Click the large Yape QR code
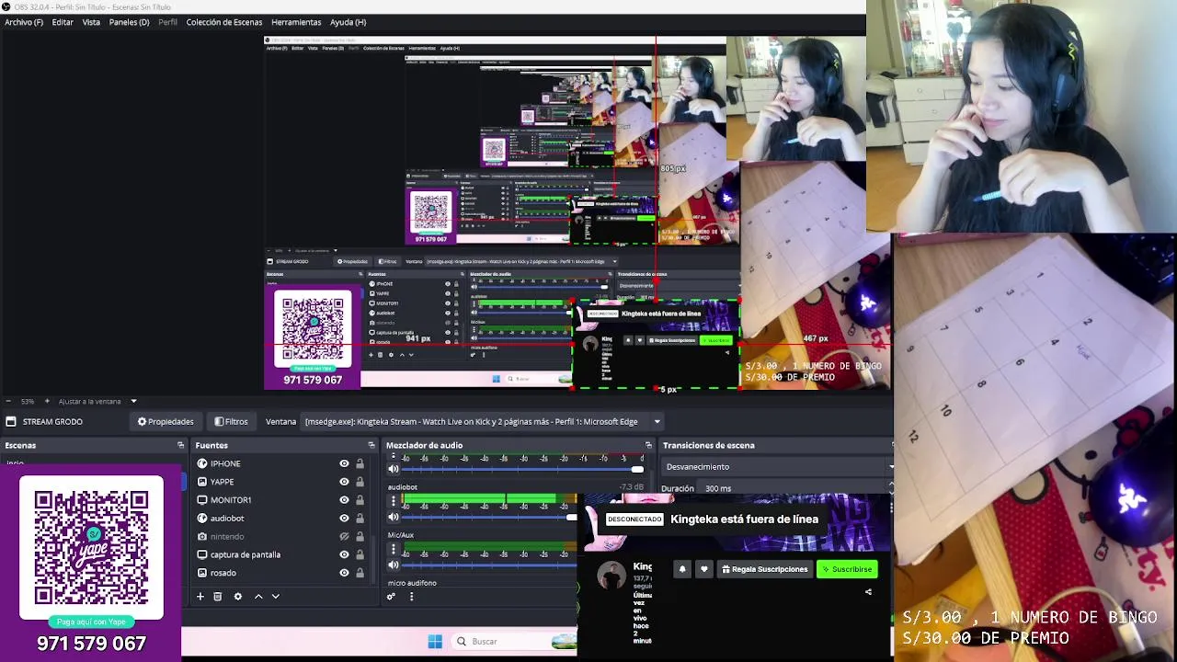Image resolution: width=1177 pixels, height=662 pixels. click(x=91, y=549)
